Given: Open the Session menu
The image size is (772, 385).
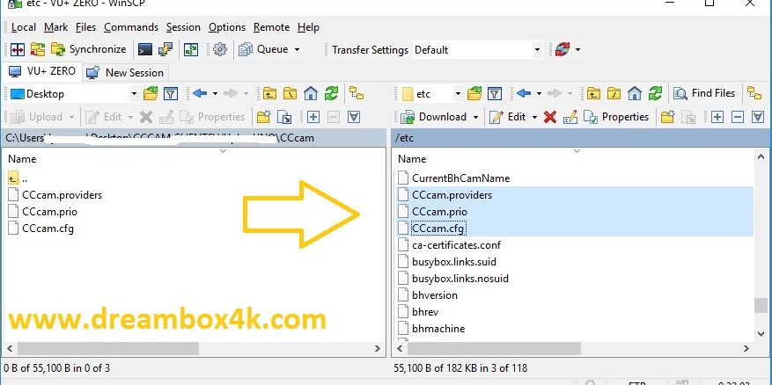Looking at the screenshot, I should click(183, 27).
